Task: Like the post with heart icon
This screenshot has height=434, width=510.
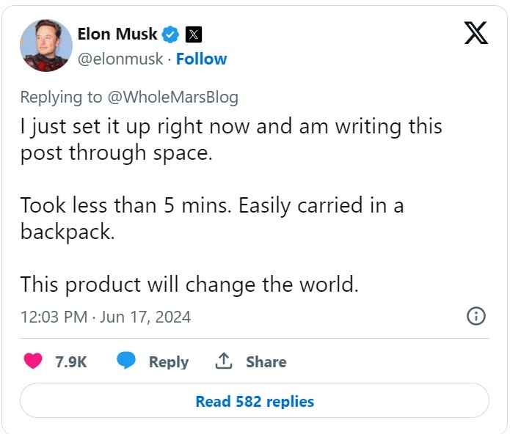Action: tap(33, 361)
